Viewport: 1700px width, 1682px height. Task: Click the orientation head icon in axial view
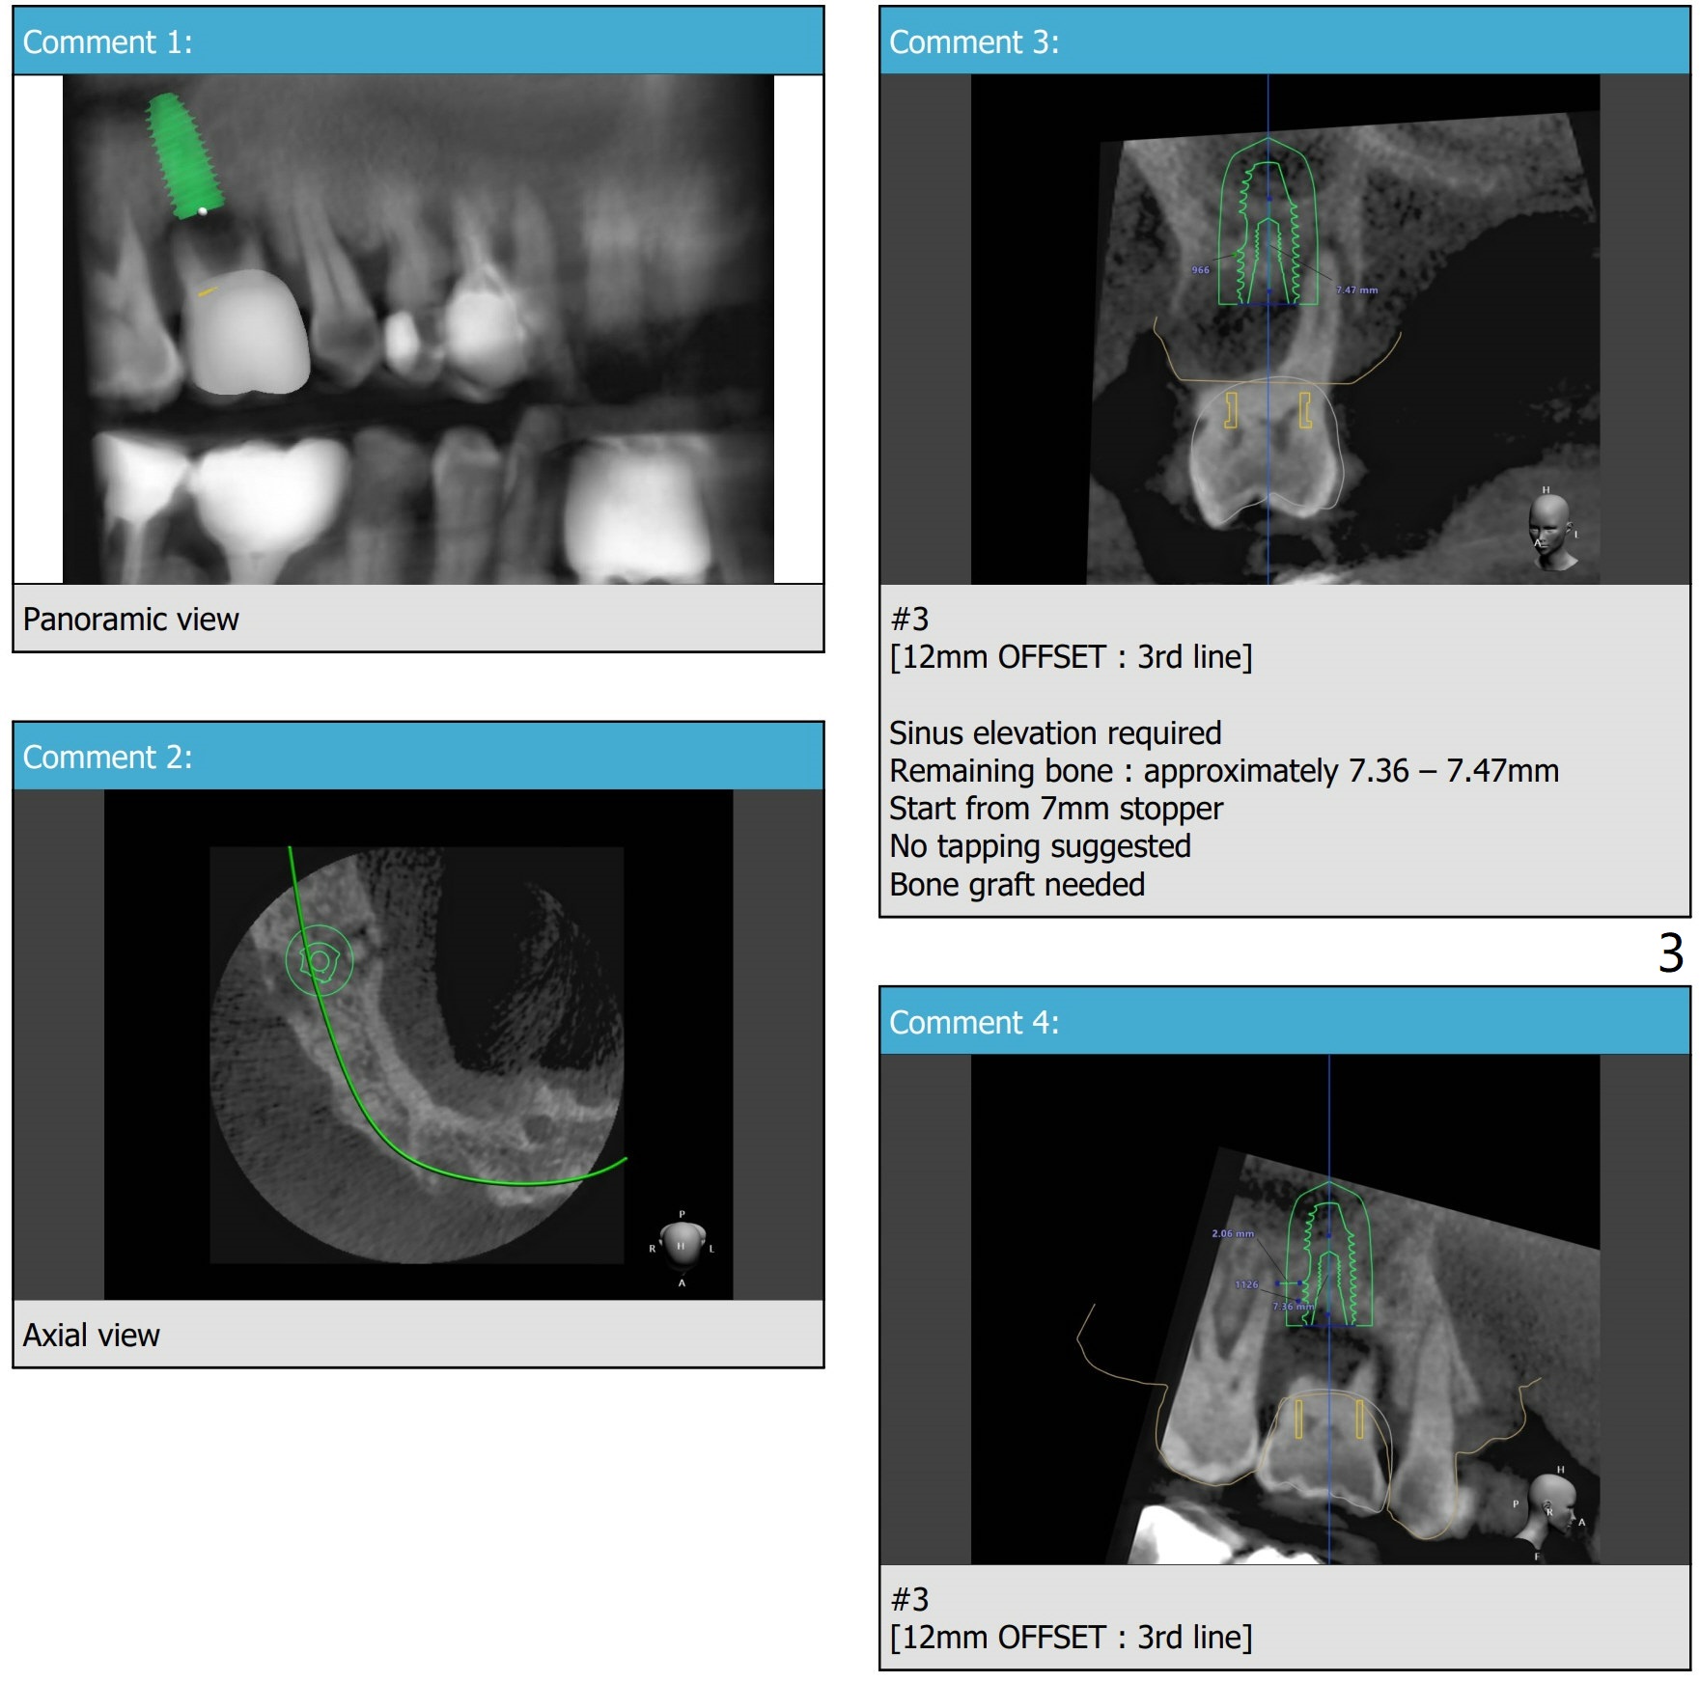click(x=682, y=1244)
